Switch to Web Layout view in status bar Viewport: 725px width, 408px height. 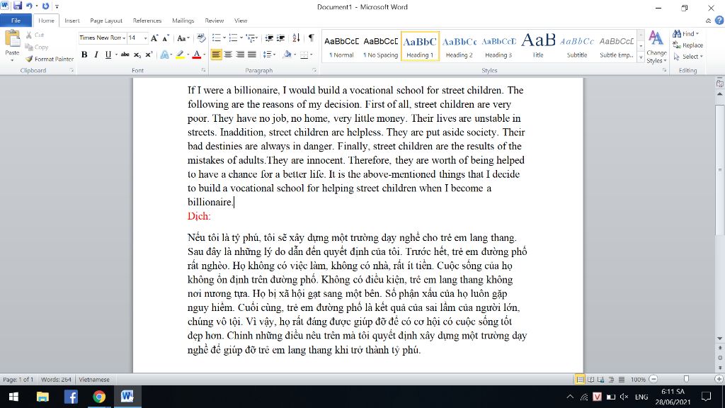pyautogui.click(x=600, y=380)
